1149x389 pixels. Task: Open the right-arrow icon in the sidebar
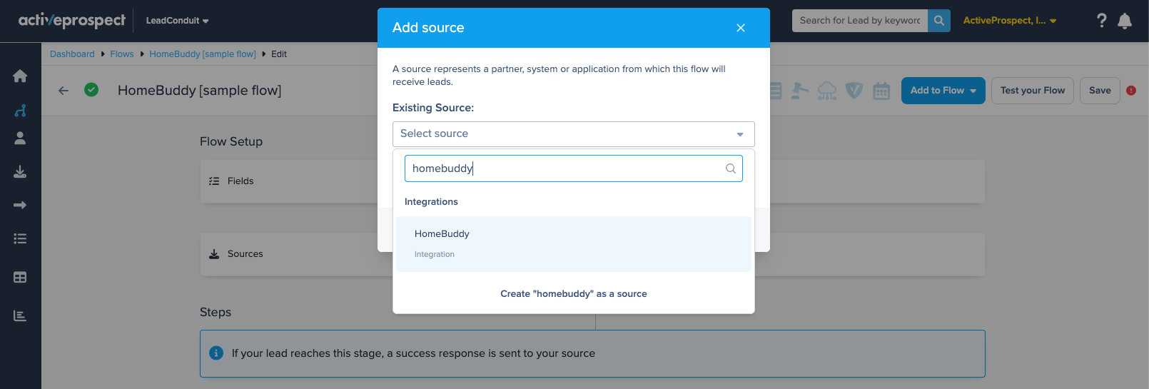(20, 205)
